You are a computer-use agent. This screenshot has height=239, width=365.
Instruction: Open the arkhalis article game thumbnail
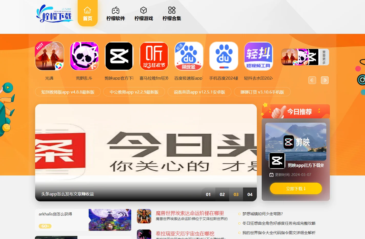point(110,220)
